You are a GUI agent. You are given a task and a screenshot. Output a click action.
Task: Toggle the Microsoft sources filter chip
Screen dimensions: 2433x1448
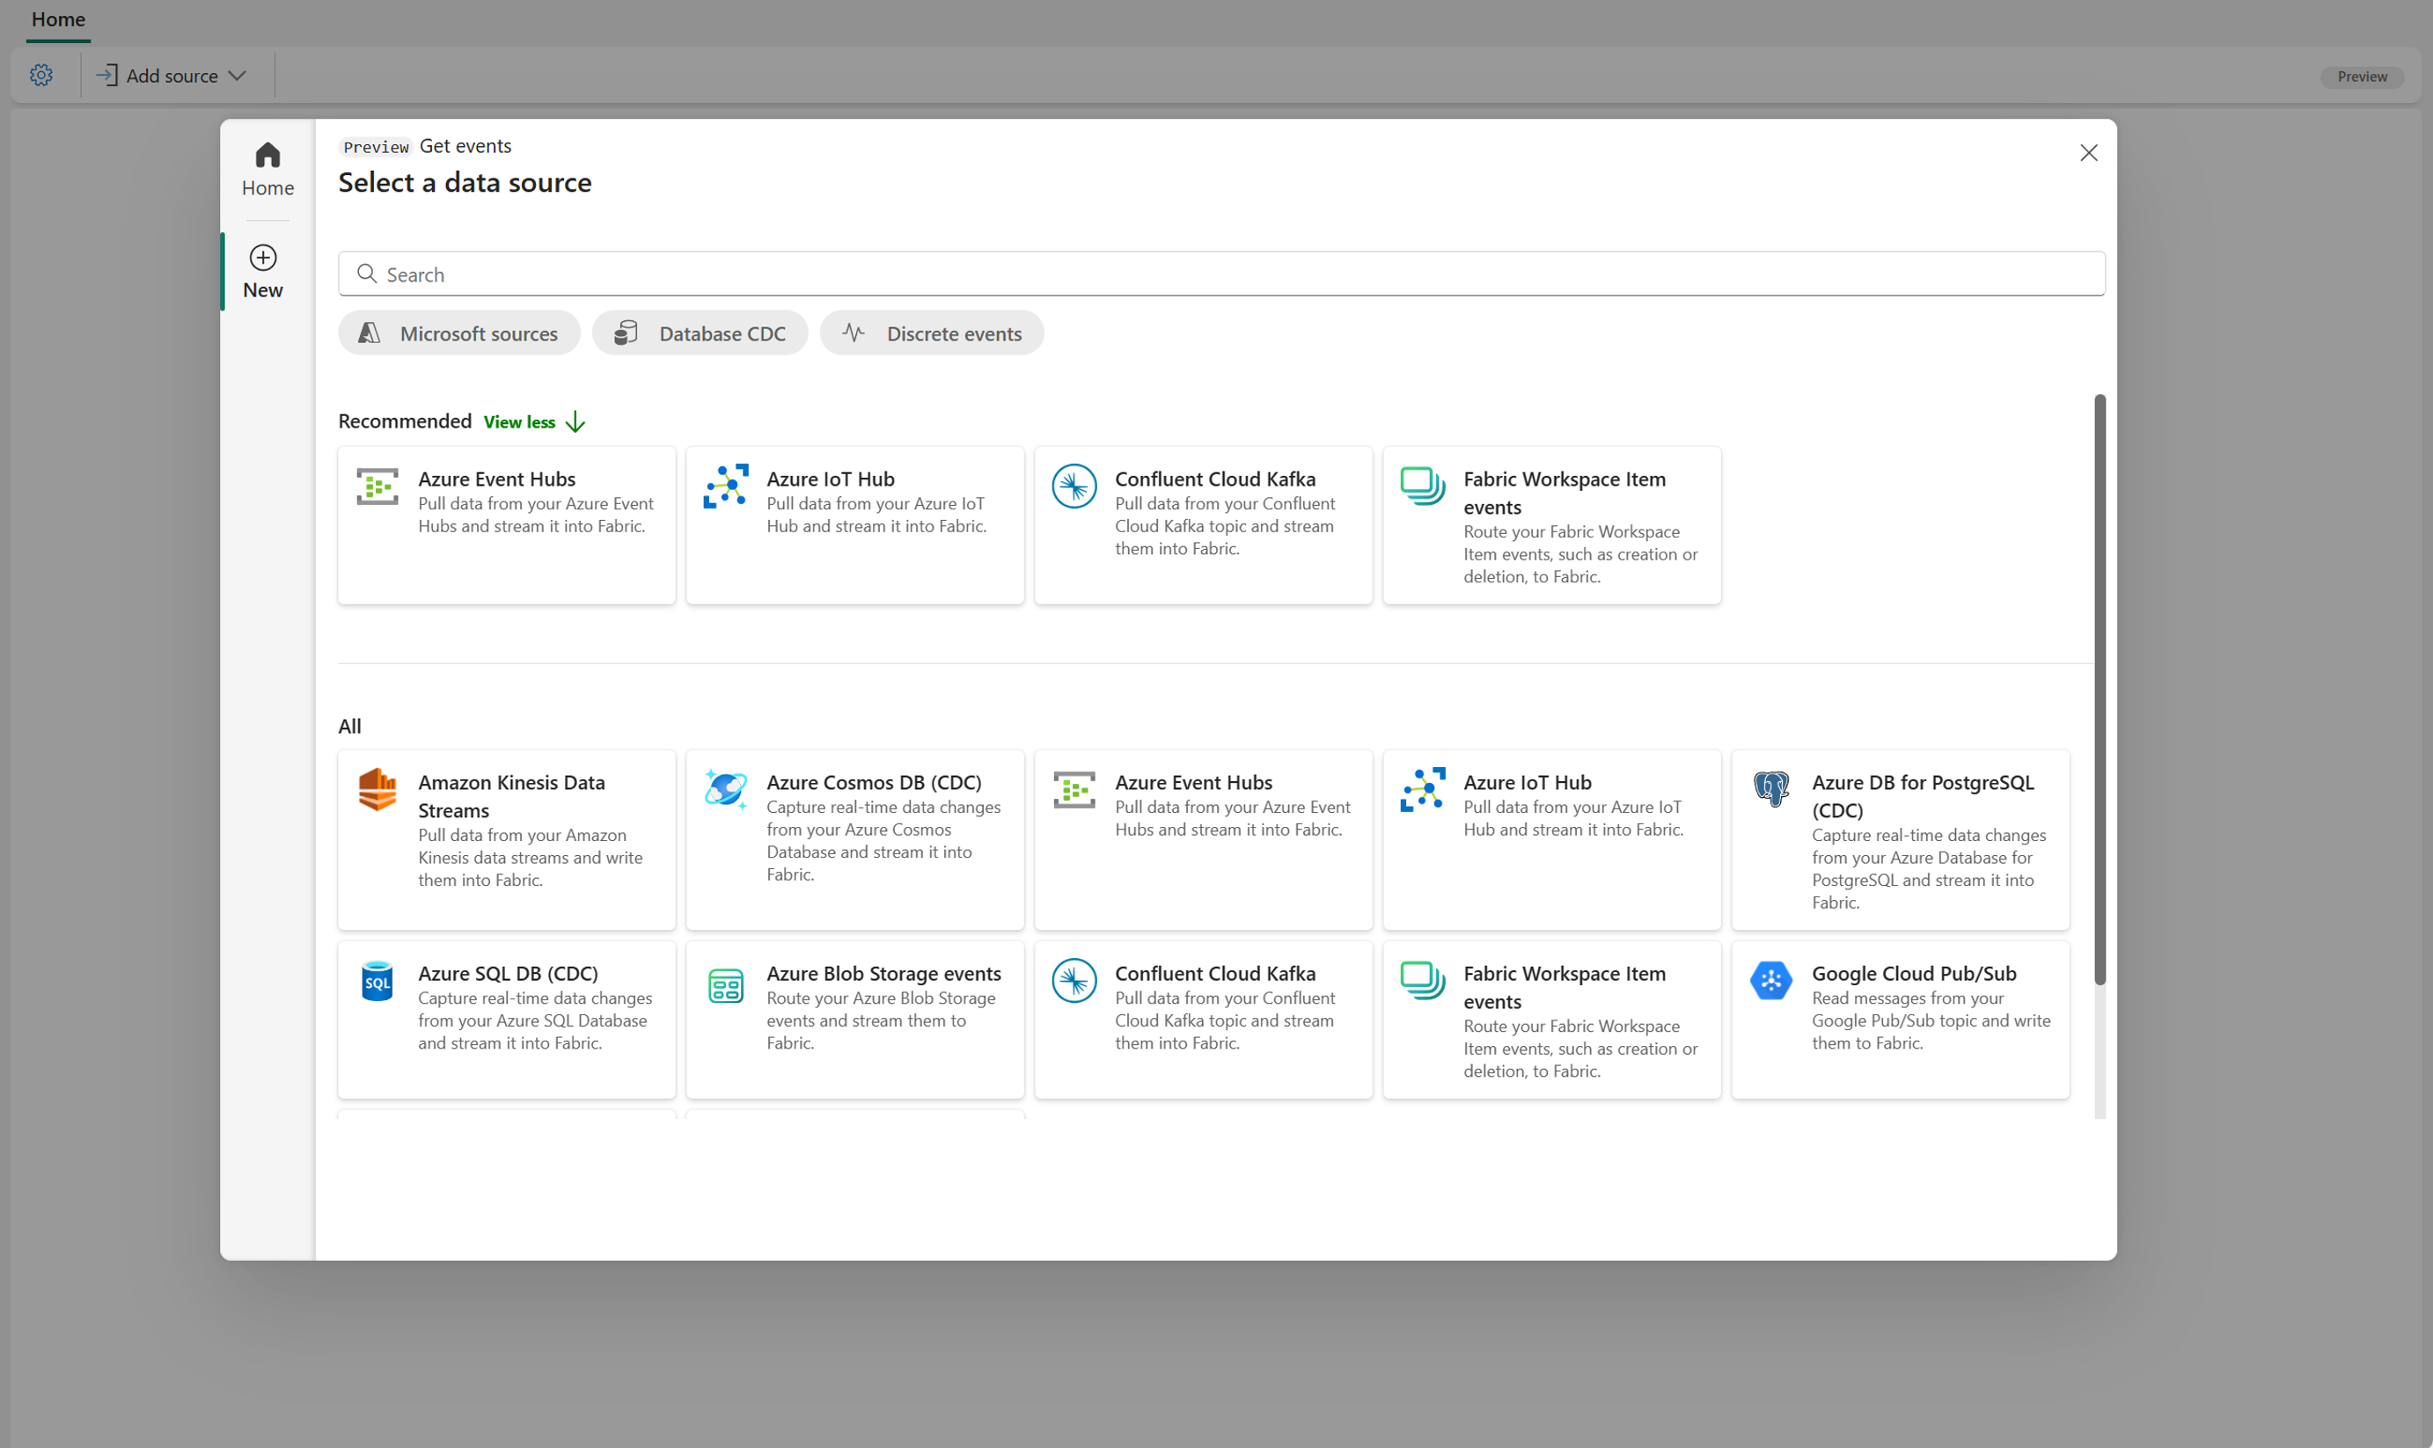coord(458,333)
